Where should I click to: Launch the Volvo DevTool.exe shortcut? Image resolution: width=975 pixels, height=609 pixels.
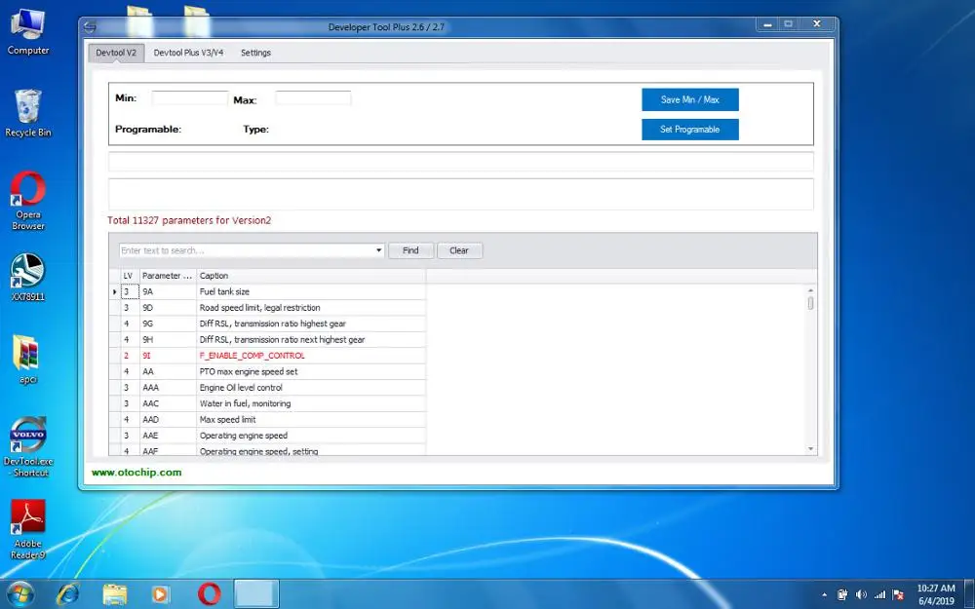(28, 446)
